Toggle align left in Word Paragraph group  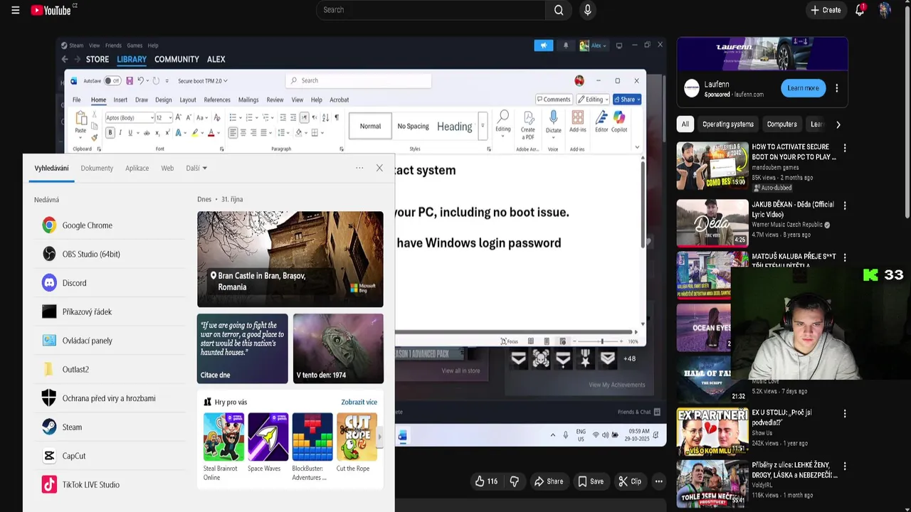(x=233, y=132)
